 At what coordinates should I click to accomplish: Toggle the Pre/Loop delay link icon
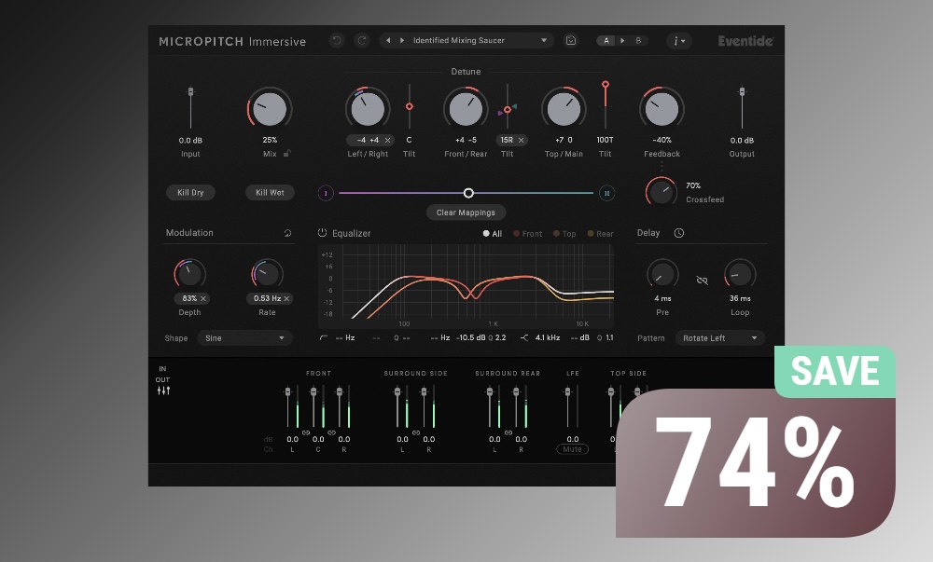coord(703,280)
